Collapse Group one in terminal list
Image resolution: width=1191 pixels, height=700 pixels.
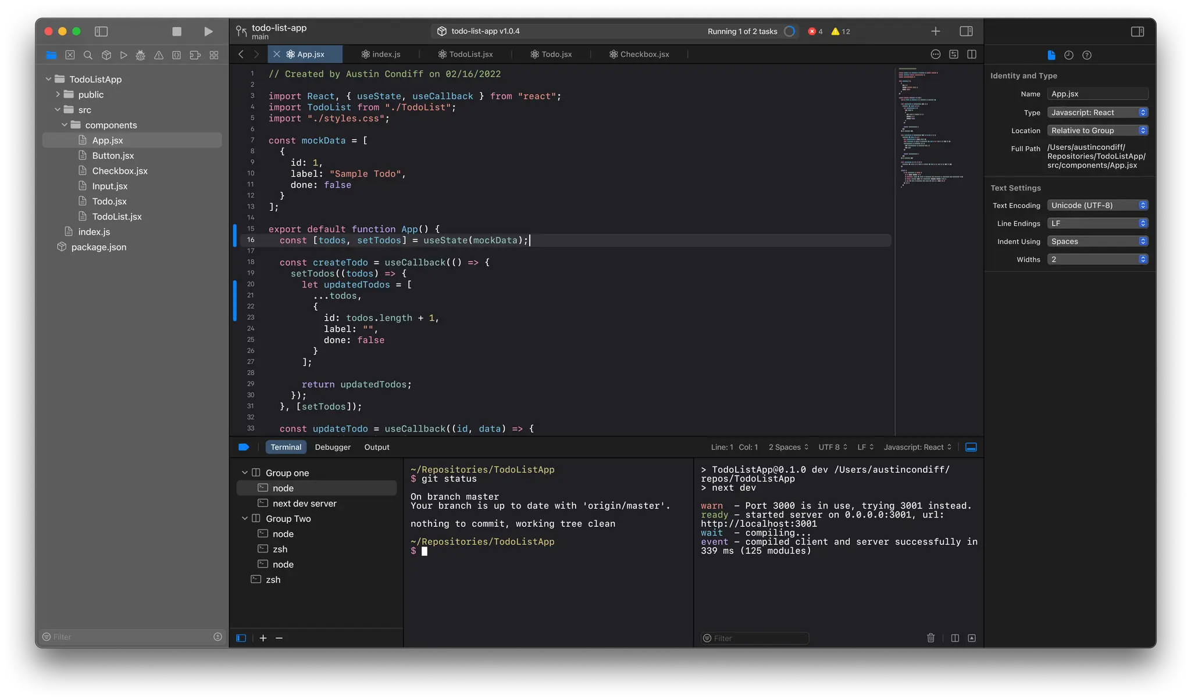pyautogui.click(x=245, y=473)
